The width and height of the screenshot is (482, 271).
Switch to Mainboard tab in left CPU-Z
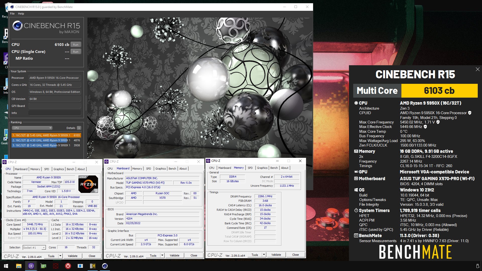pos(21,169)
